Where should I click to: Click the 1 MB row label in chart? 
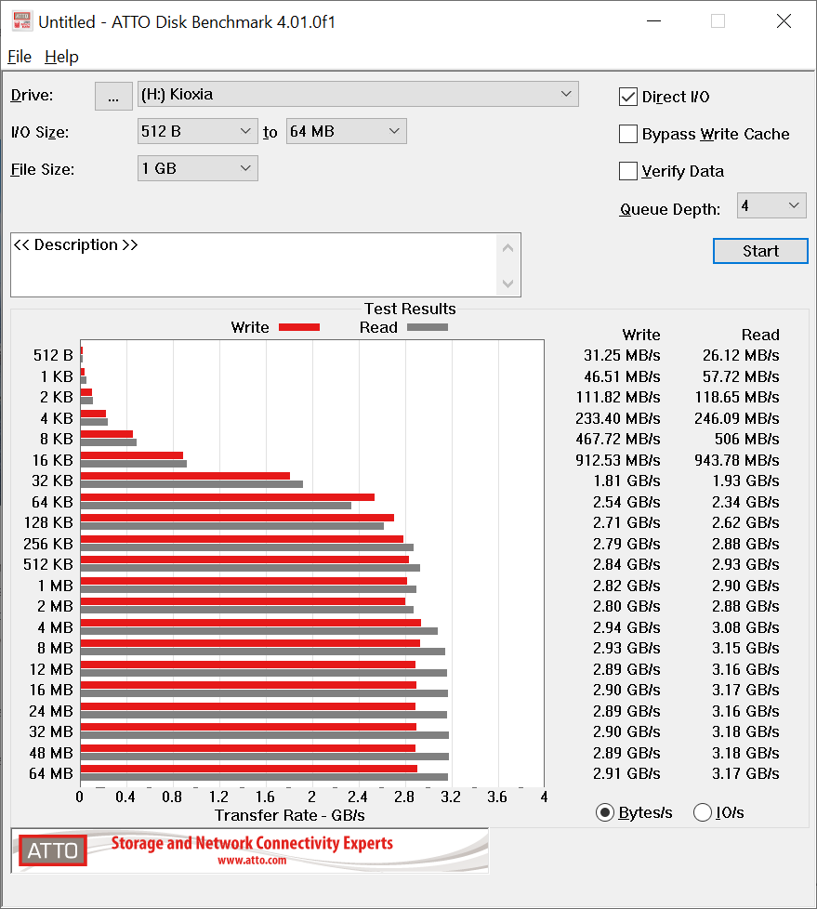56,586
